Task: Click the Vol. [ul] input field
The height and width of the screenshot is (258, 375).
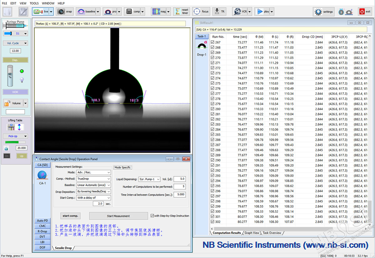Action: (x=179, y=179)
